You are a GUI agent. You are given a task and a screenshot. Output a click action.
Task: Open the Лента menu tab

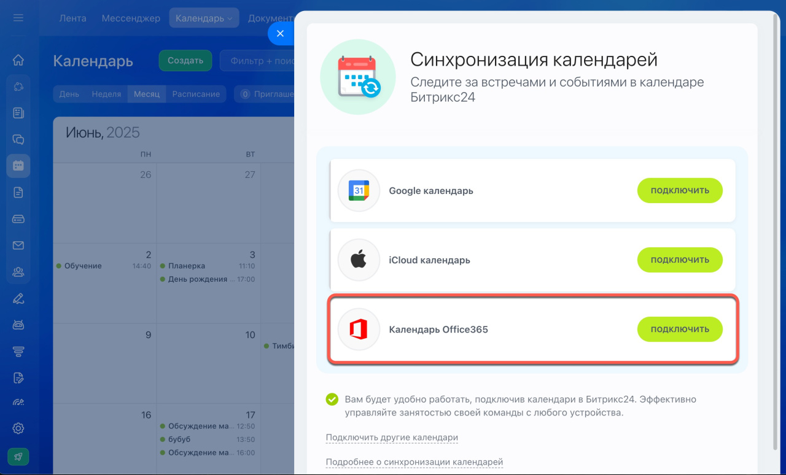click(72, 18)
